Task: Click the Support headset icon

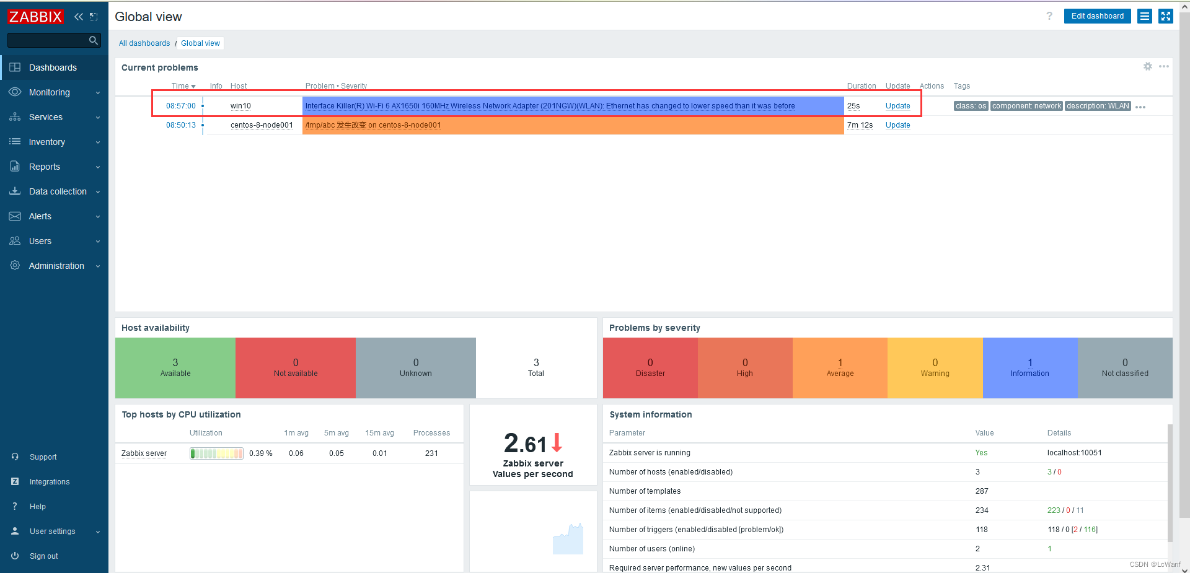Action: (15, 457)
